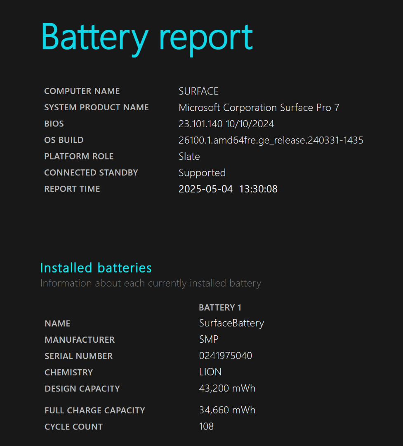This screenshot has height=446, width=403.
Task: Click the Supported connected standby value
Action: click(x=202, y=173)
